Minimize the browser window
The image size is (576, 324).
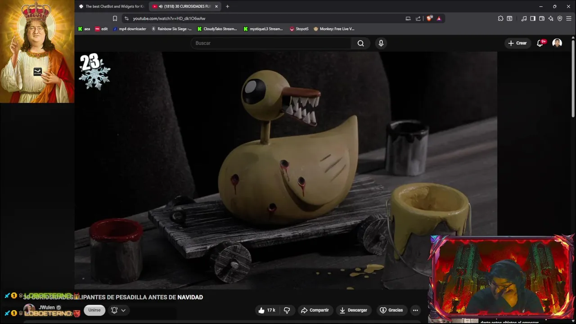[540, 6]
